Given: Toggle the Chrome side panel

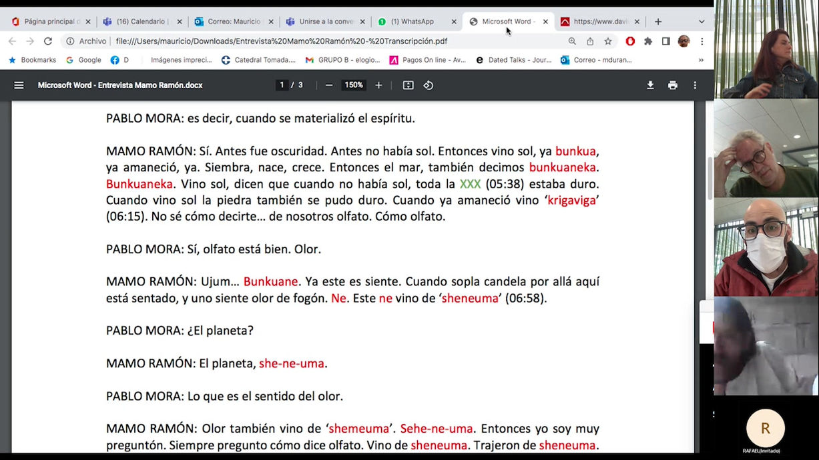Looking at the screenshot, I should tap(665, 41).
